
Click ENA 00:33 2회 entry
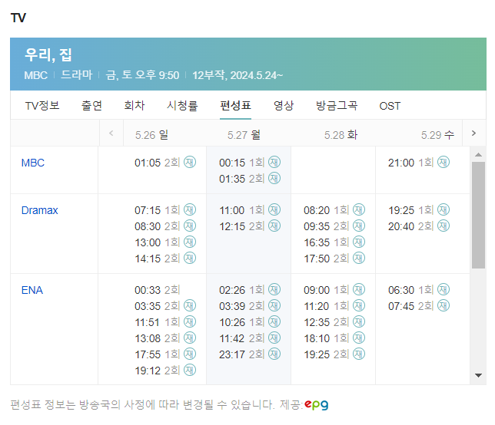158,290
